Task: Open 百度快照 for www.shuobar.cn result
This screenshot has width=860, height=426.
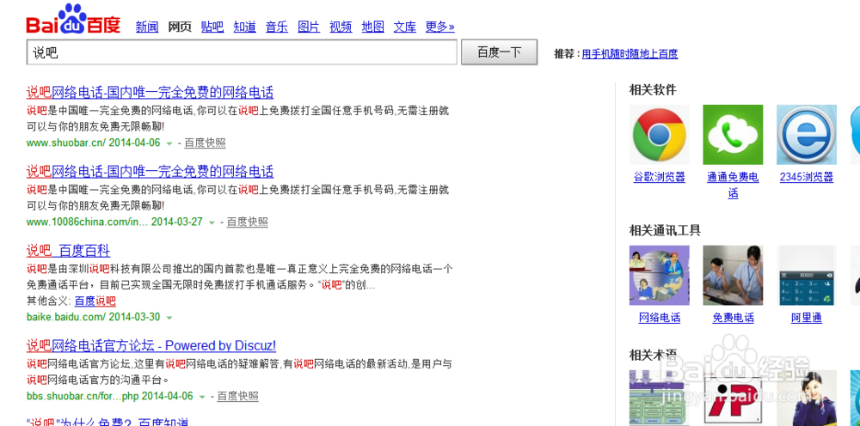Action: point(206,143)
